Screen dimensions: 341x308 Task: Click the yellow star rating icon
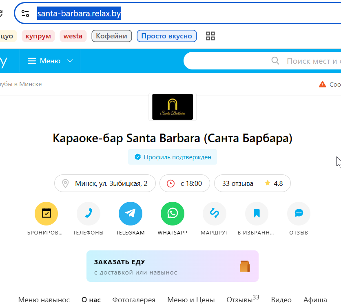click(x=268, y=183)
